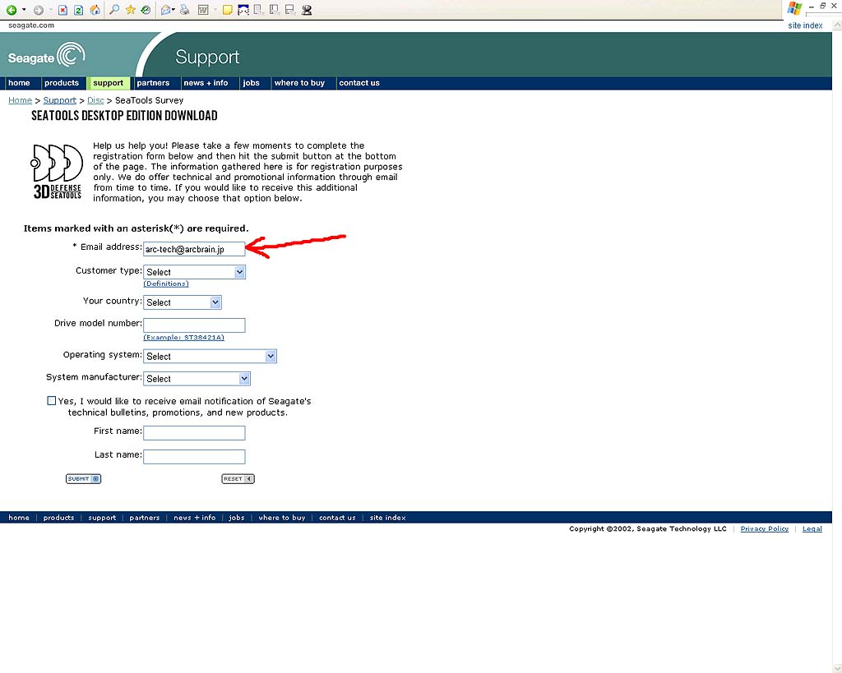Tick the email notification opt-in checkbox
The width and height of the screenshot is (842, 673).
point(52,401)
